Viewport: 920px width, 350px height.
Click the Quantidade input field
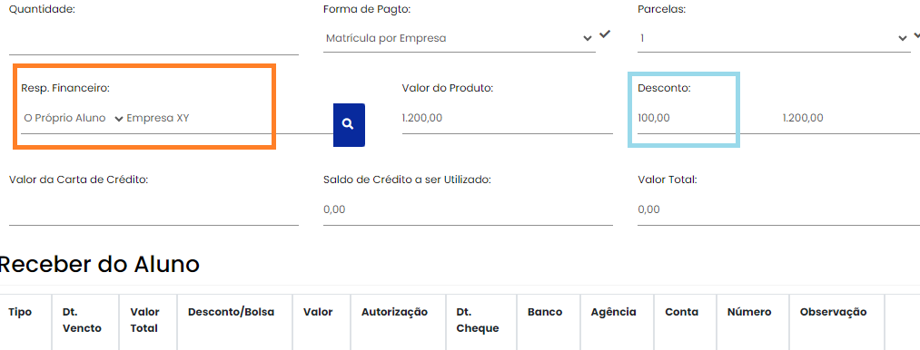(153, 40)
